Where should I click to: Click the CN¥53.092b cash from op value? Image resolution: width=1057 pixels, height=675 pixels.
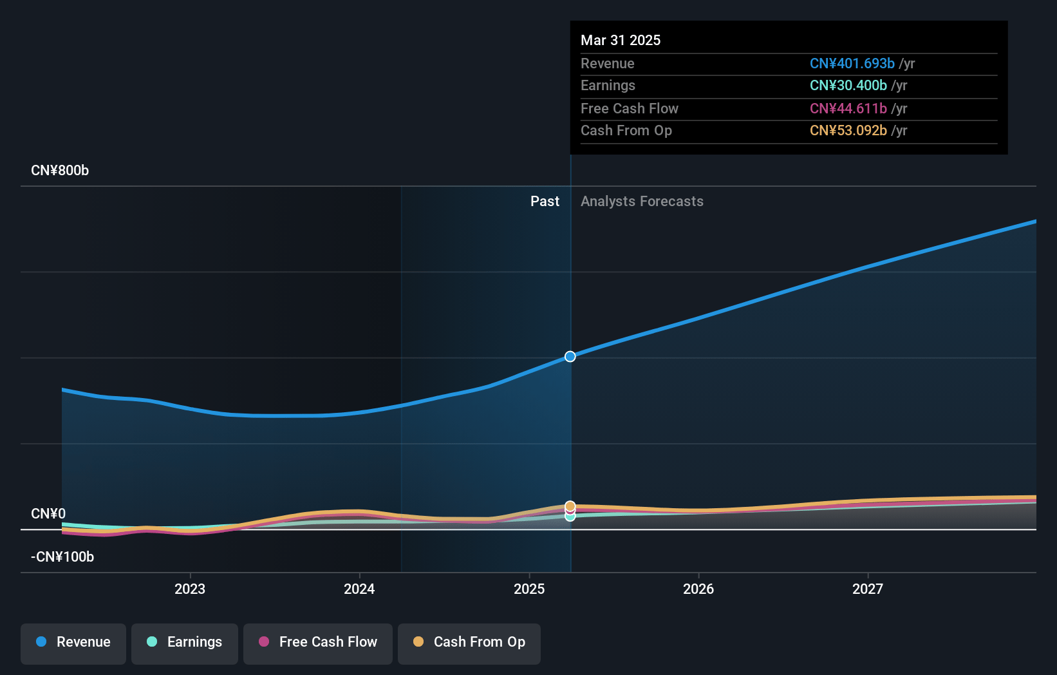click(848, 131)
